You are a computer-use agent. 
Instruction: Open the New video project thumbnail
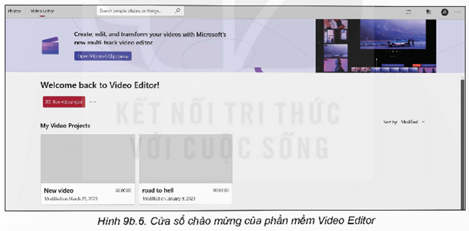[x=88, y=159]
